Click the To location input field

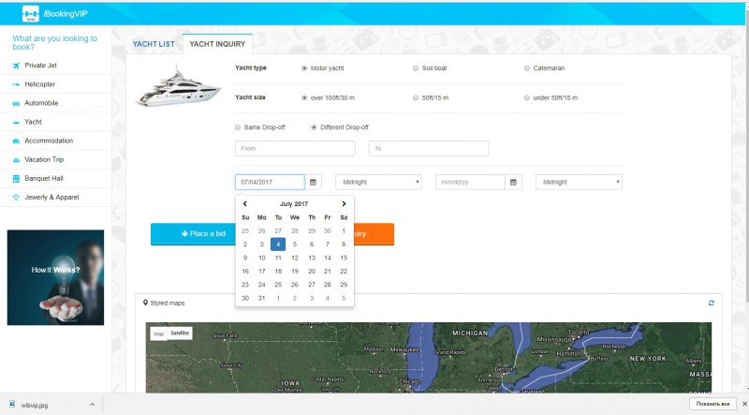pyautogui.click(x=429, y=149)
